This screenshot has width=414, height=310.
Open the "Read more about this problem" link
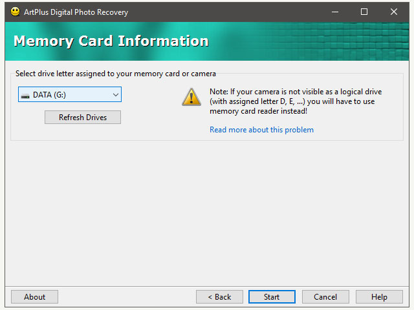[x=261, y=130]
